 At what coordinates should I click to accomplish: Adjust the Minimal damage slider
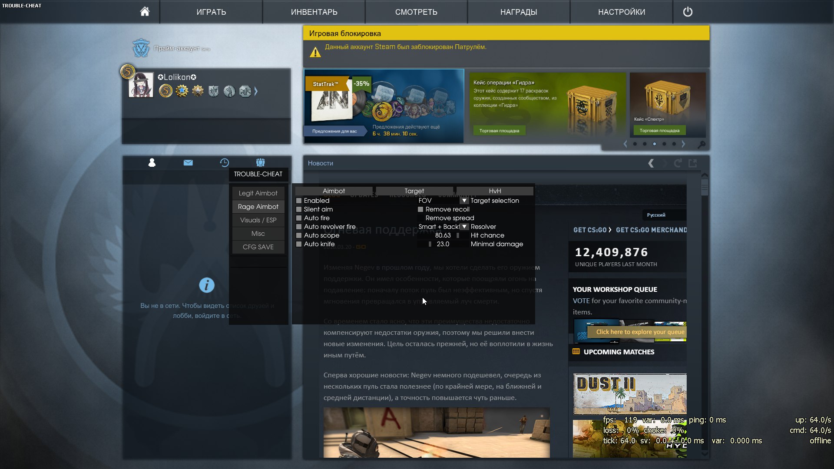pos(443,244)
